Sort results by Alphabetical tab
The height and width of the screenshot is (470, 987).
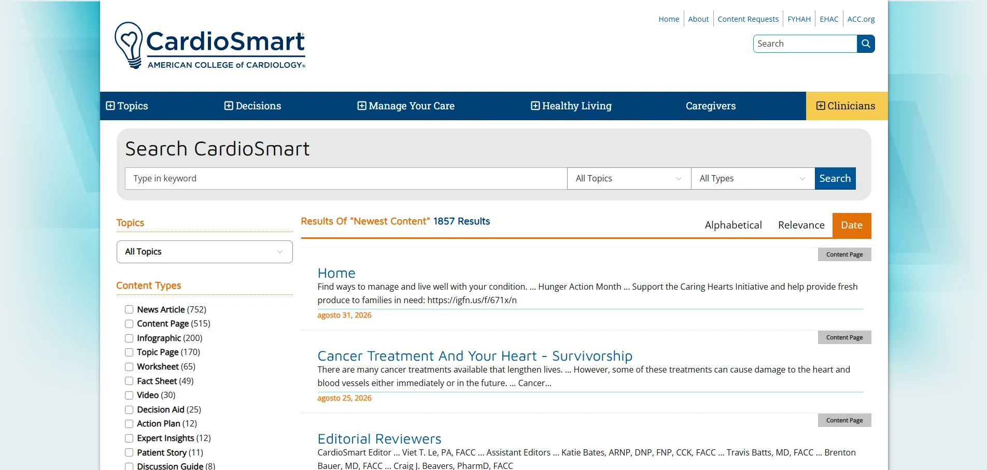pos(733,225)
